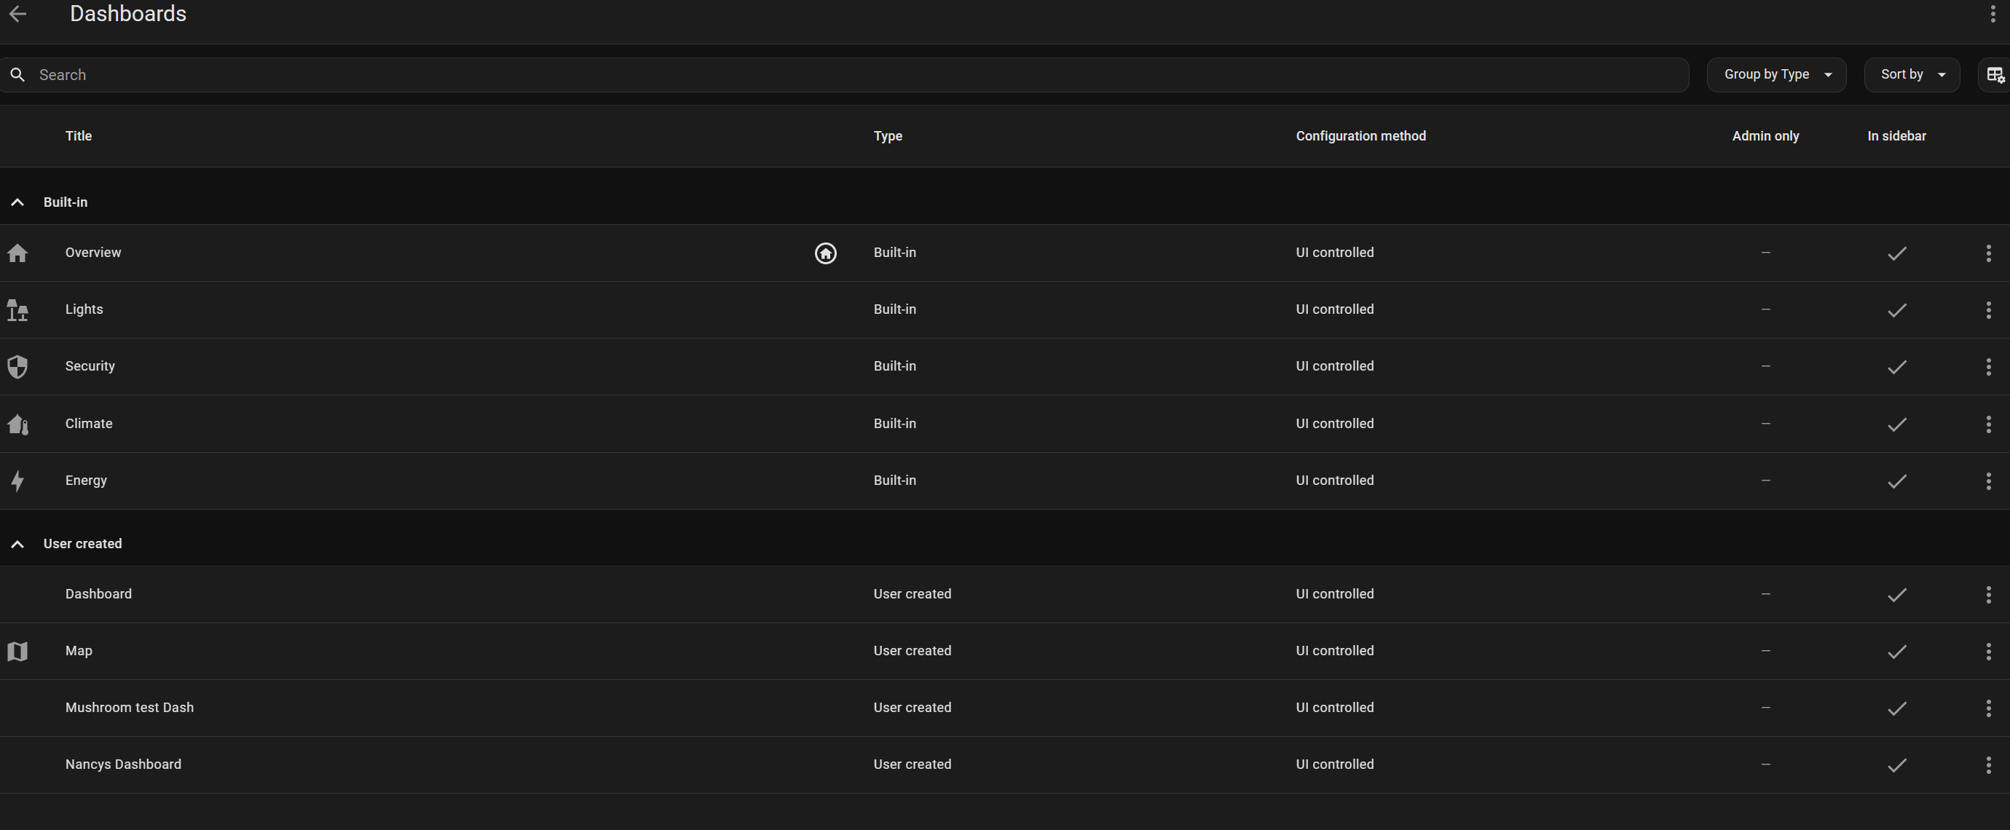
Task: Open the Sort by dropdown
Action: (1911, 75)
